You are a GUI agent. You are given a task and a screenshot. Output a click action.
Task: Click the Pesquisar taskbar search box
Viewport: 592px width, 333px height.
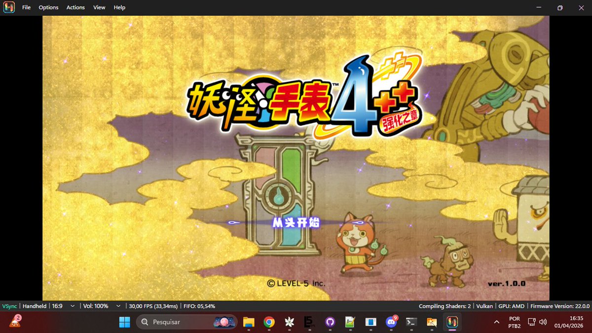[186, 322]
